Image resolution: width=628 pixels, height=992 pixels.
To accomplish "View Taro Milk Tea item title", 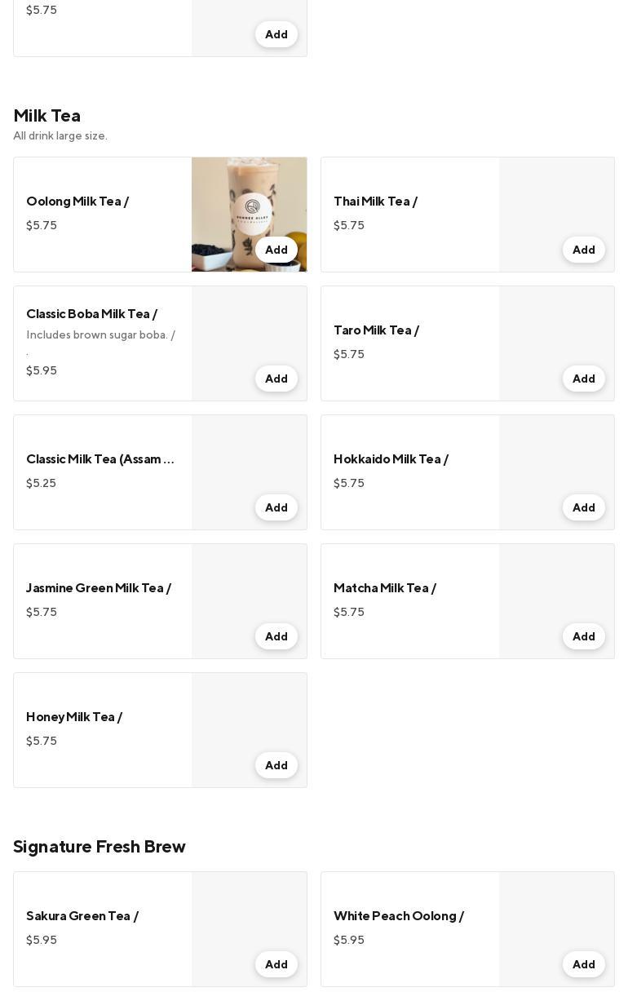I will (x=376, y=330).
